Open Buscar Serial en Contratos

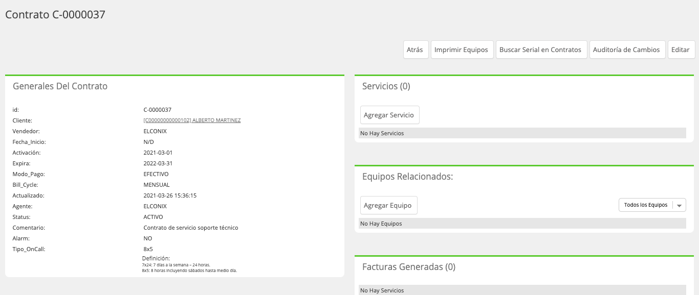pyautogui.click(x=540, y=50)
